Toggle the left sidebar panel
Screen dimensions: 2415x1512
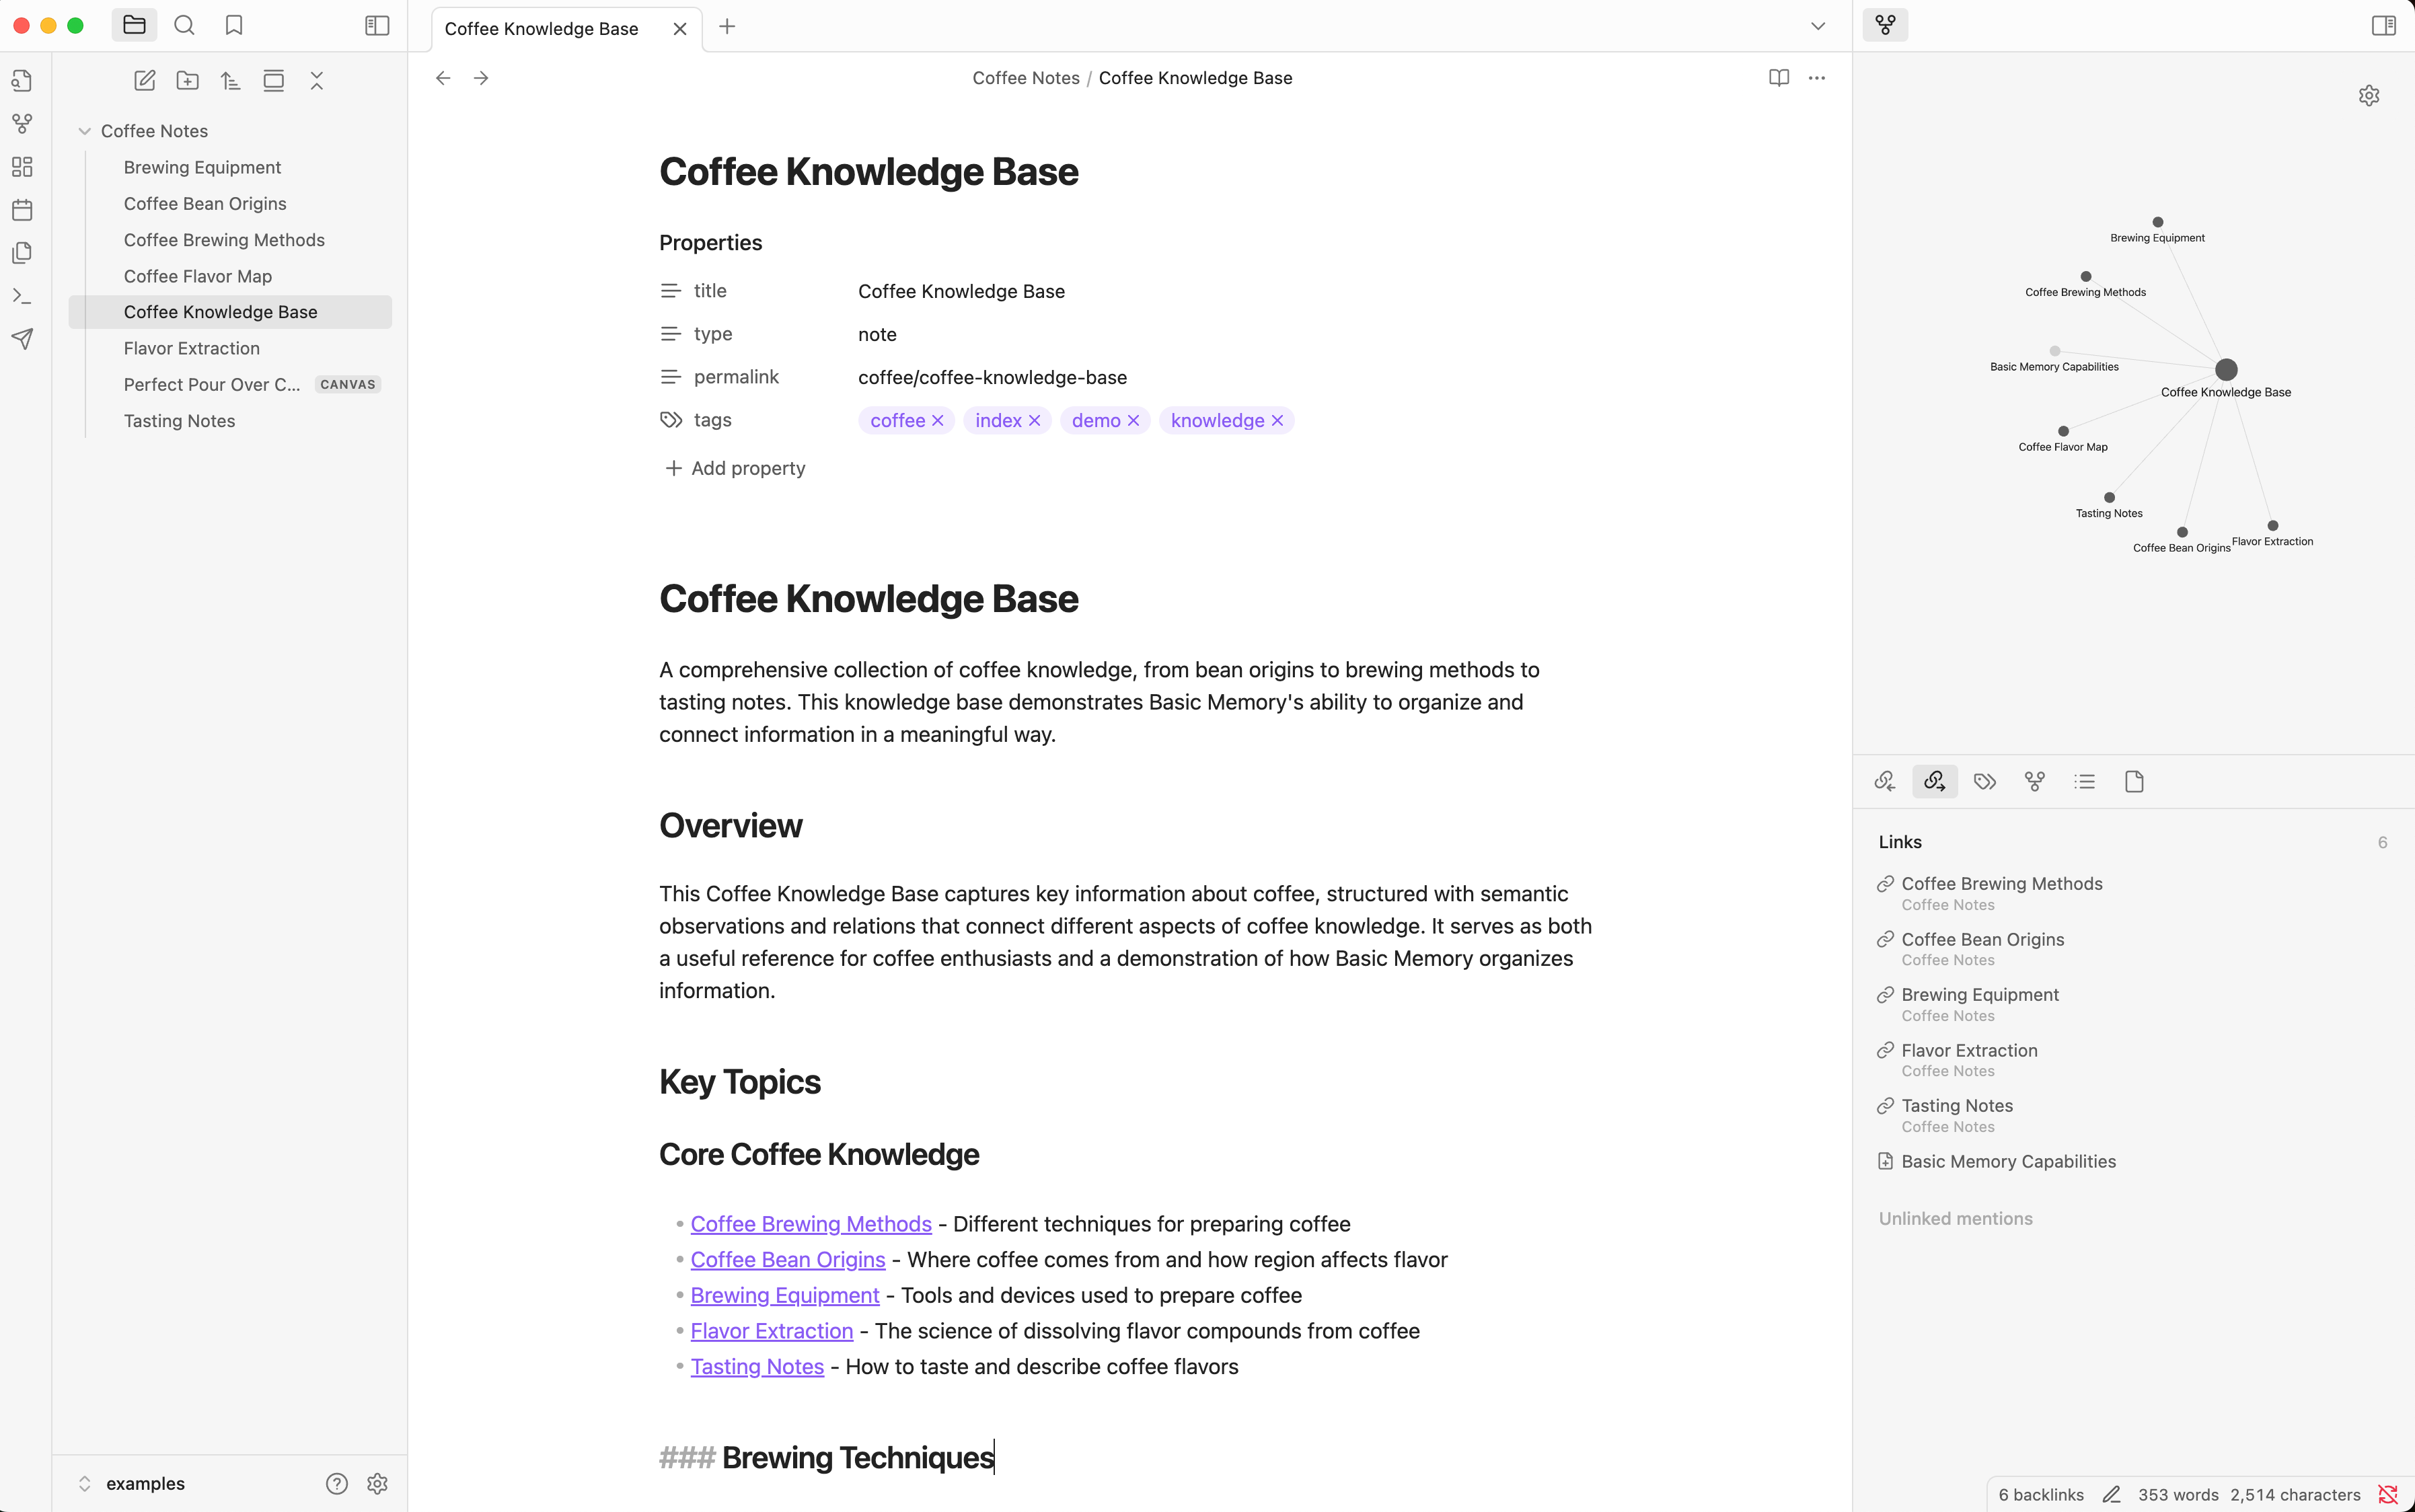pos(377,26)
